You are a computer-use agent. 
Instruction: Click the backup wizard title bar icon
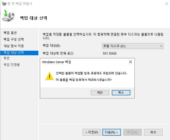4,4
